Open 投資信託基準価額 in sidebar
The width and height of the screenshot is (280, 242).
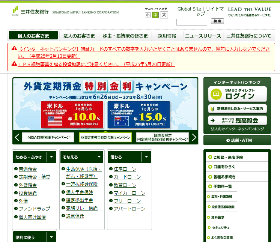coord(221,207)
